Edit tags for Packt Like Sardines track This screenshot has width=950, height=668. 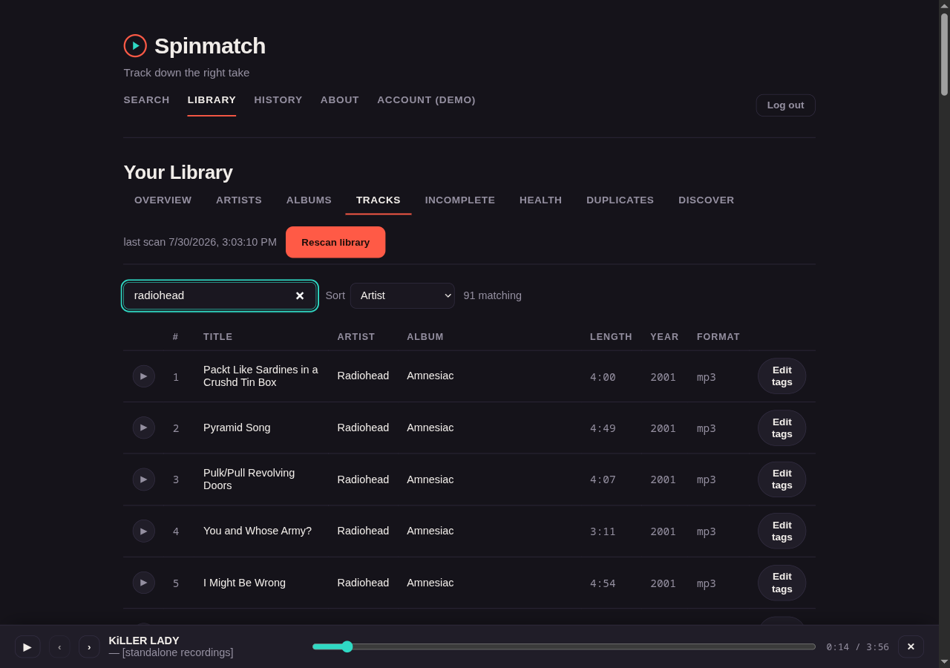tap(782, 376)
